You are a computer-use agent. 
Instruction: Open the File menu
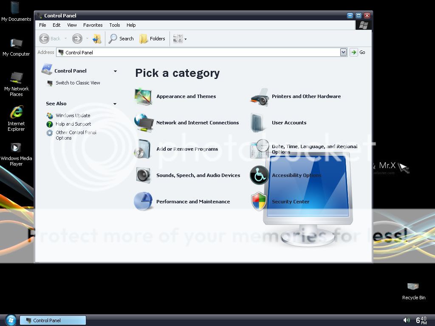pyautogui.click(x=42, y=25)
